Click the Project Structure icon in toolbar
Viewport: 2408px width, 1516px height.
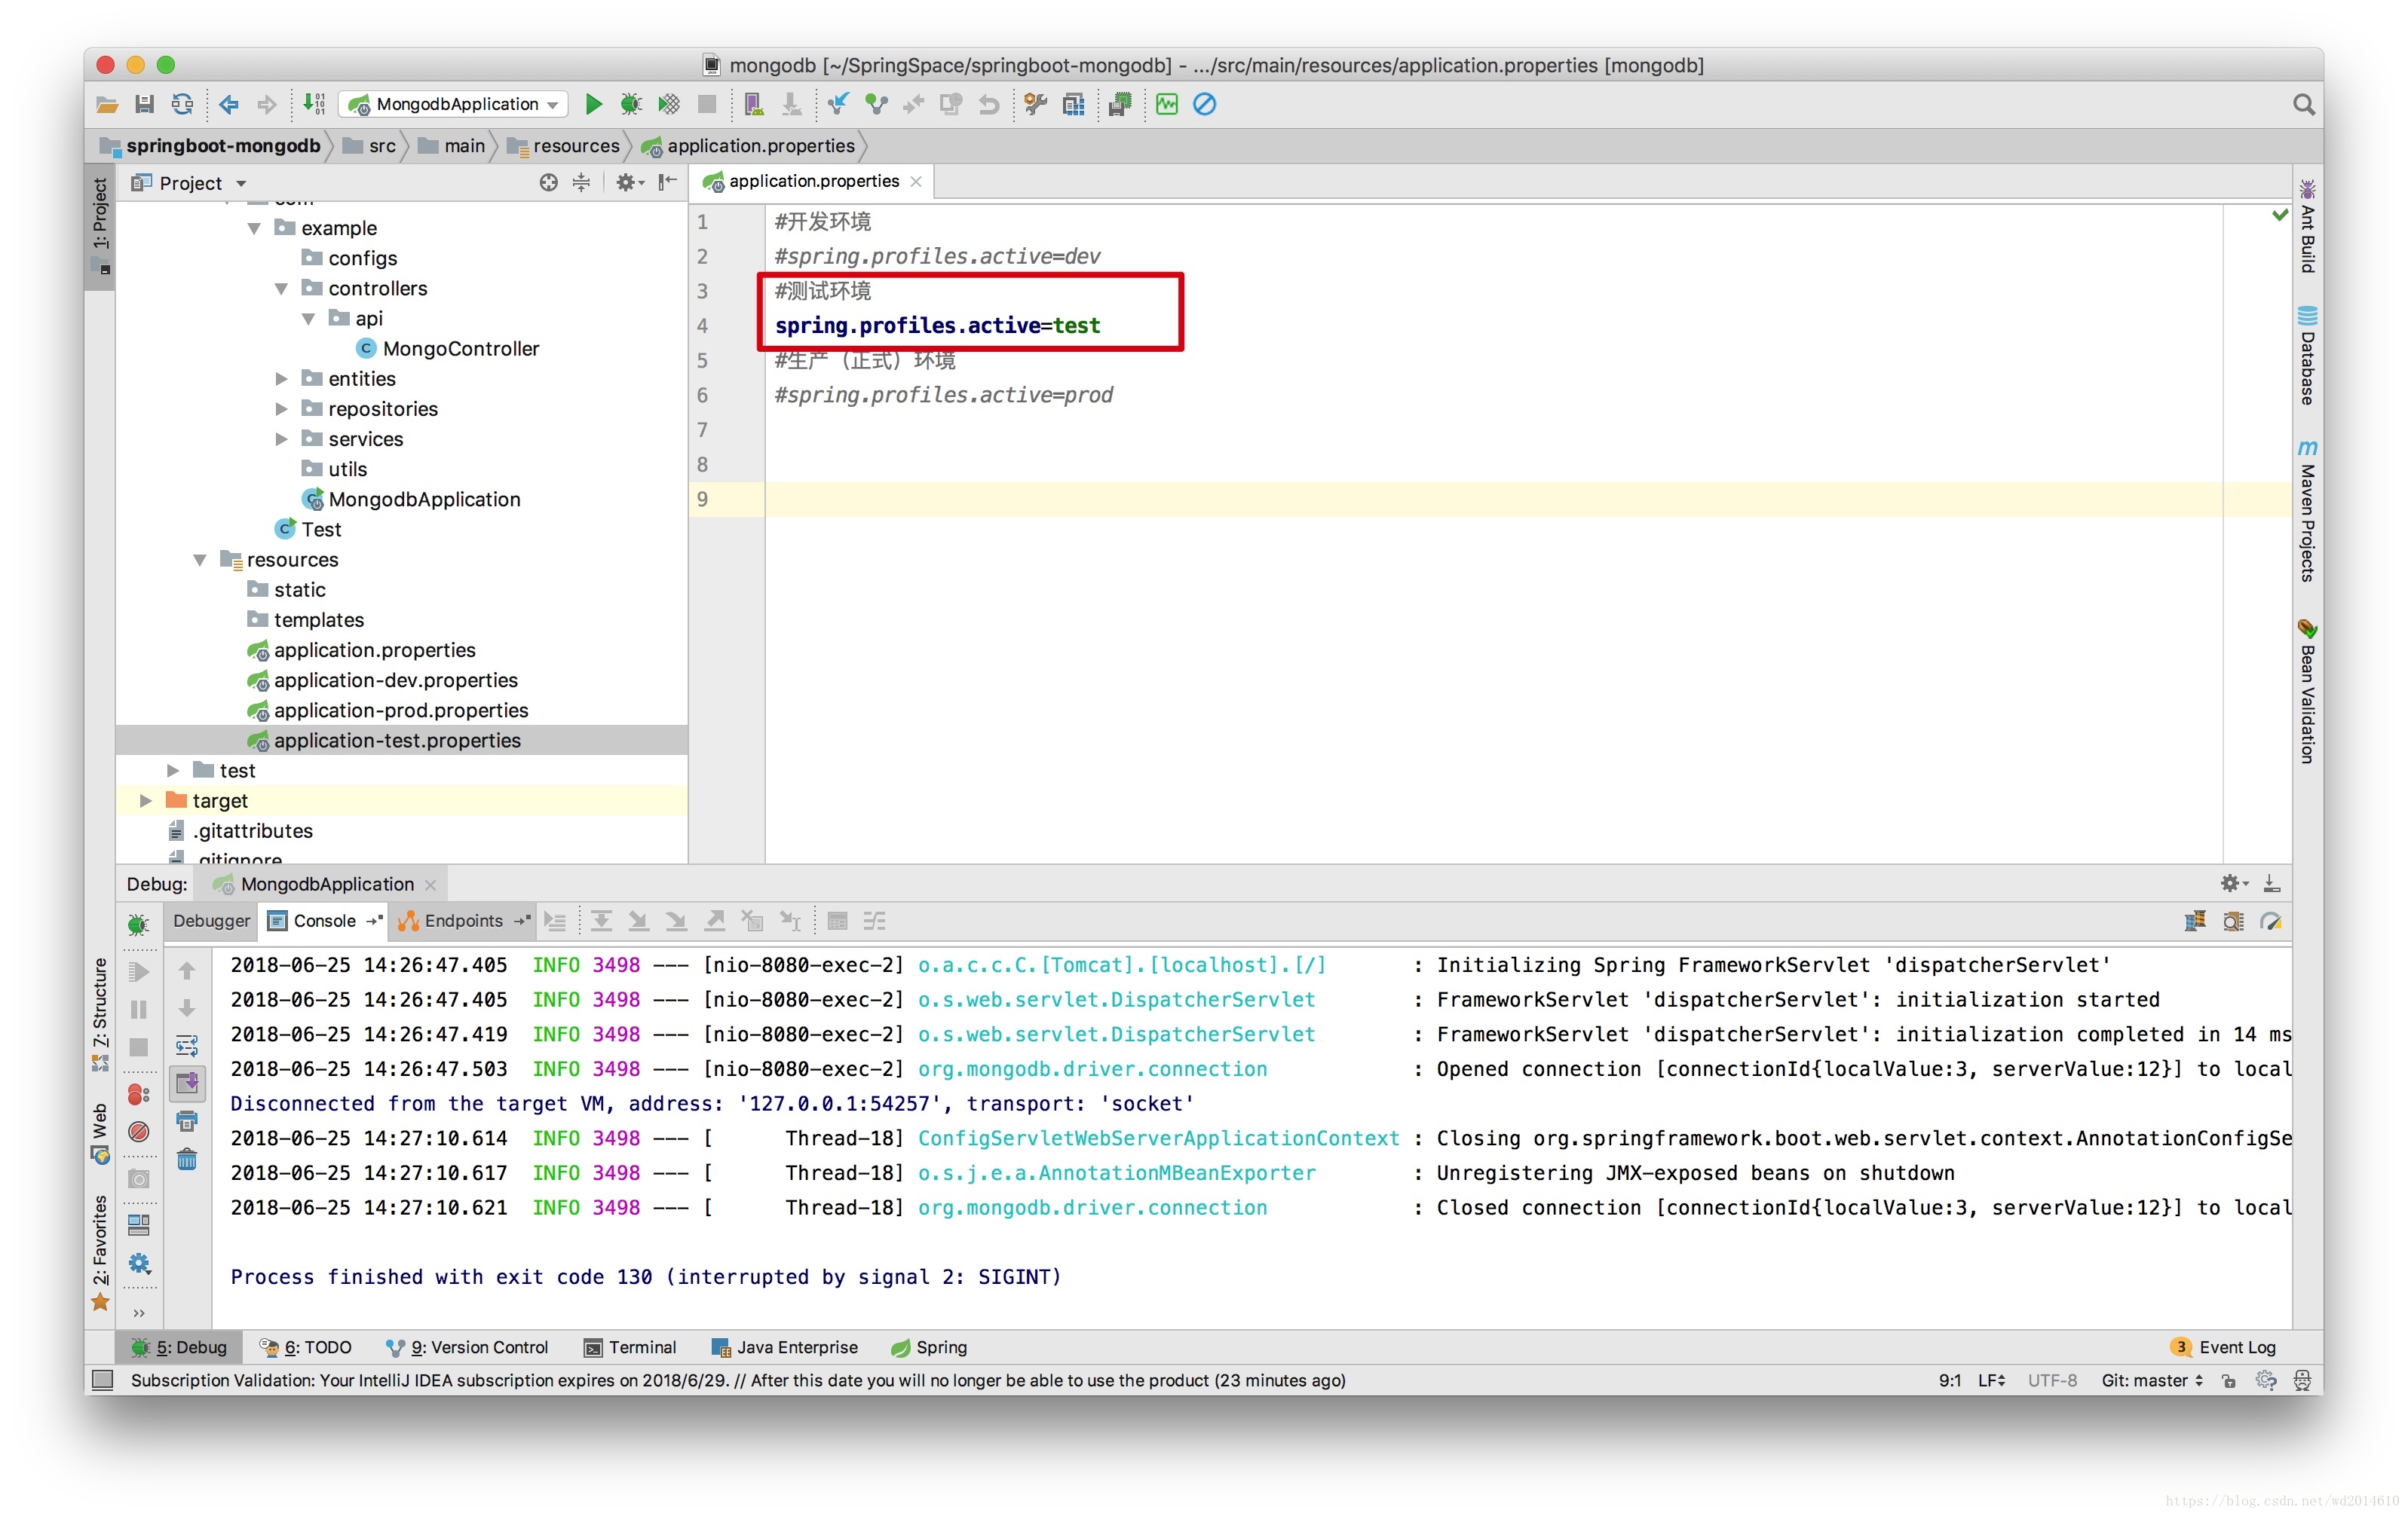pyautogui.click(x=1073, y=104)
